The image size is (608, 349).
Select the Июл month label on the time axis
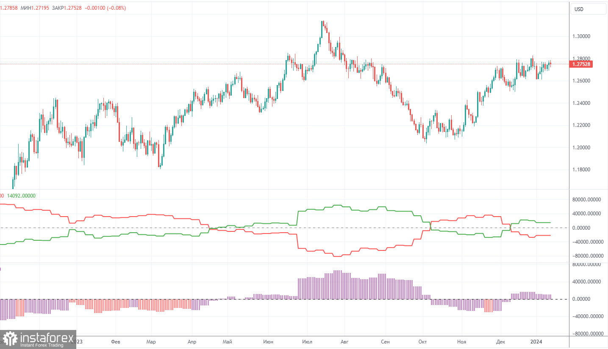click(x=307, y=341)
